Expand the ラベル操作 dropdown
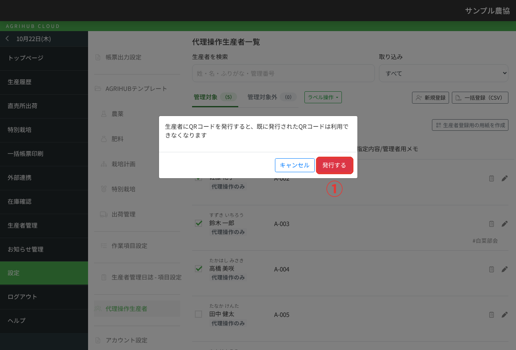Screen dimensions: 516x350 [x=323, y=97]
